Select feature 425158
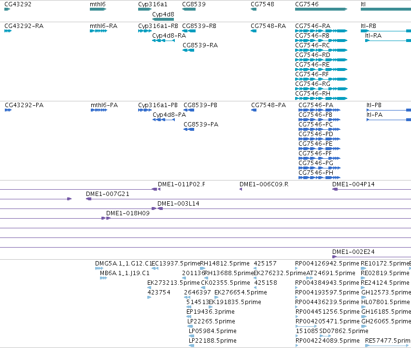411x348 pixels. [x=255, y=288]
